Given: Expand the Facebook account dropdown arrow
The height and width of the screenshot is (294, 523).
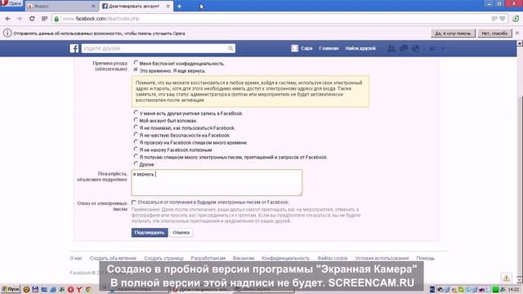Looking at the screenshot, I should point(443,48).
